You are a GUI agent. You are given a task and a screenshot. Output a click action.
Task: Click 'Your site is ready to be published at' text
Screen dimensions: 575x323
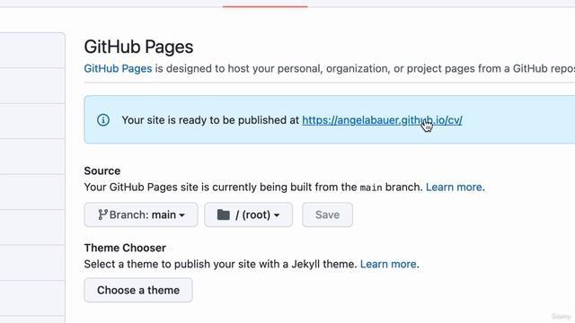click(210, 120)
